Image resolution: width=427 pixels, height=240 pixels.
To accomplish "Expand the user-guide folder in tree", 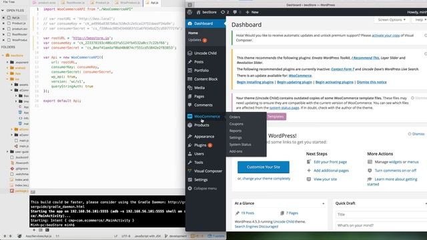I will point(7,151).
